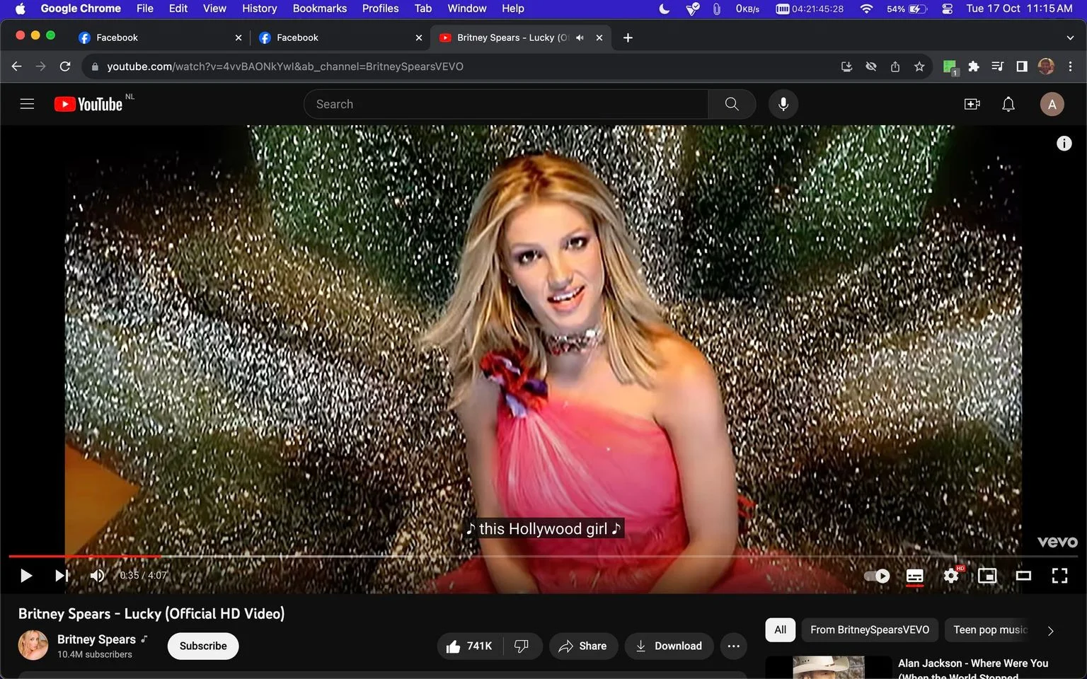1087x679 pixels.
Task: Focus the YouTube search field
Action: [506, 104]
